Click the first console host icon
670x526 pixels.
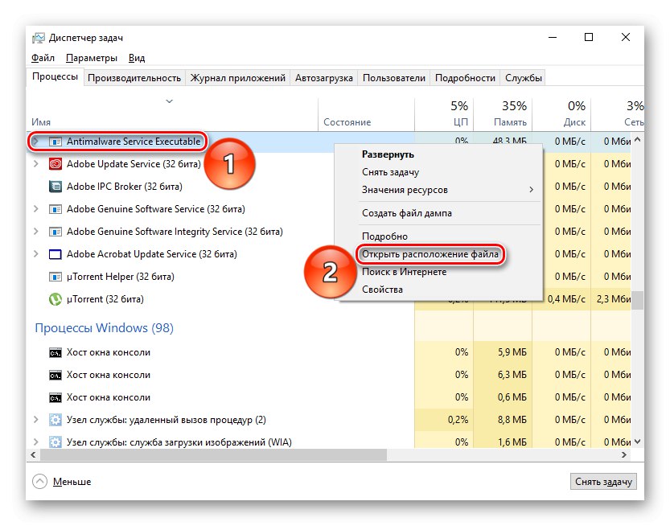pos(55,352)
